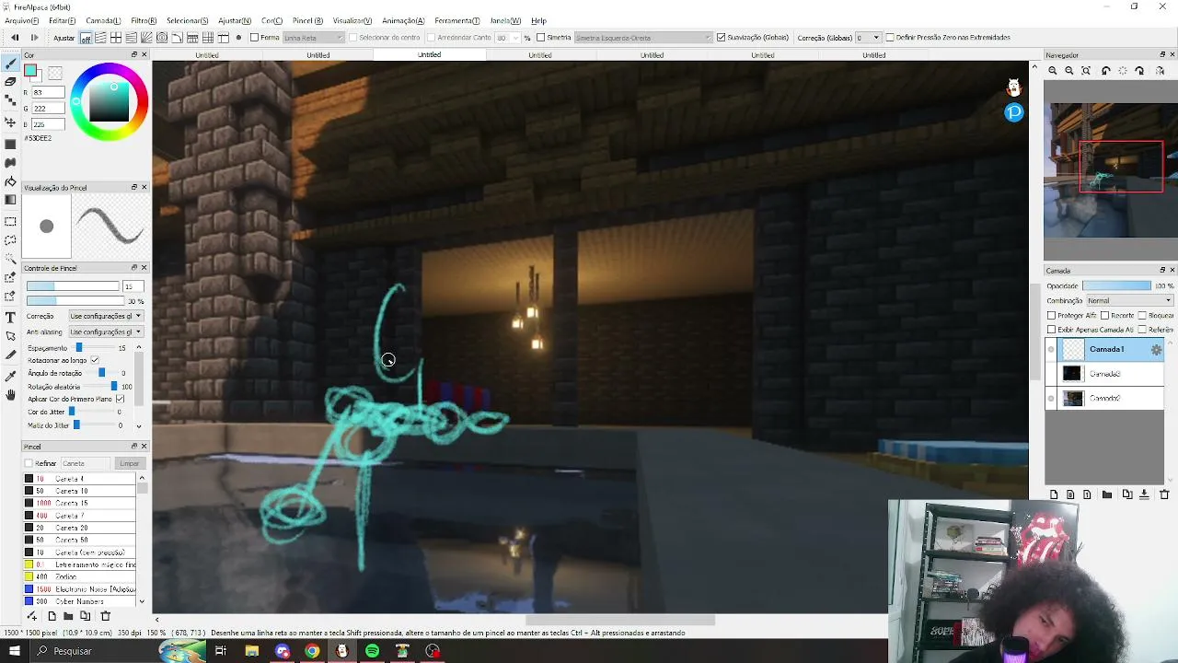Viewport: 1178px width, 663px height.
Task: Toggle Aplicar Cor do Primeiro Plano checkbox
Action: [x=120, y=399]
